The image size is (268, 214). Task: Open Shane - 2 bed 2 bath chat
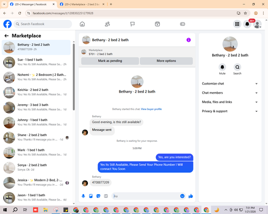pyautogui.click(x=36, y=137)
